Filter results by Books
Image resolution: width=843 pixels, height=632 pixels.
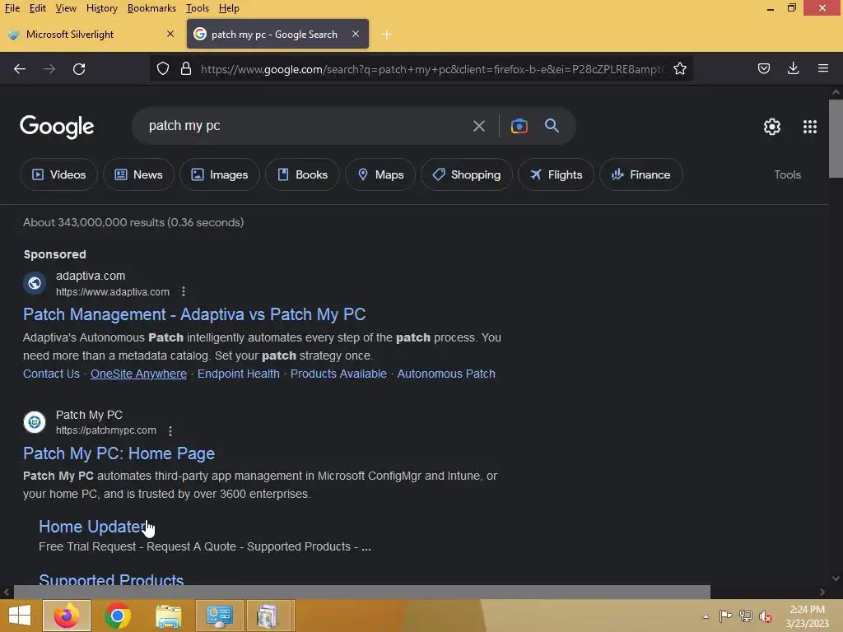click(302, 174)
